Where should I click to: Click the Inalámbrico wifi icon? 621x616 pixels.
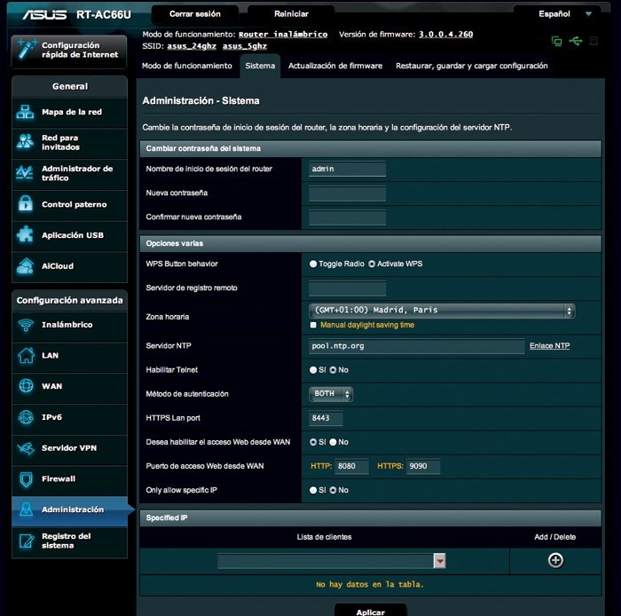click(26, 325)
